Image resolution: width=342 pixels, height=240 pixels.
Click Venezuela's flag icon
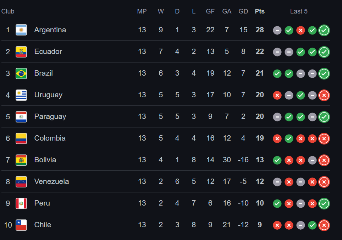[21, 182]
